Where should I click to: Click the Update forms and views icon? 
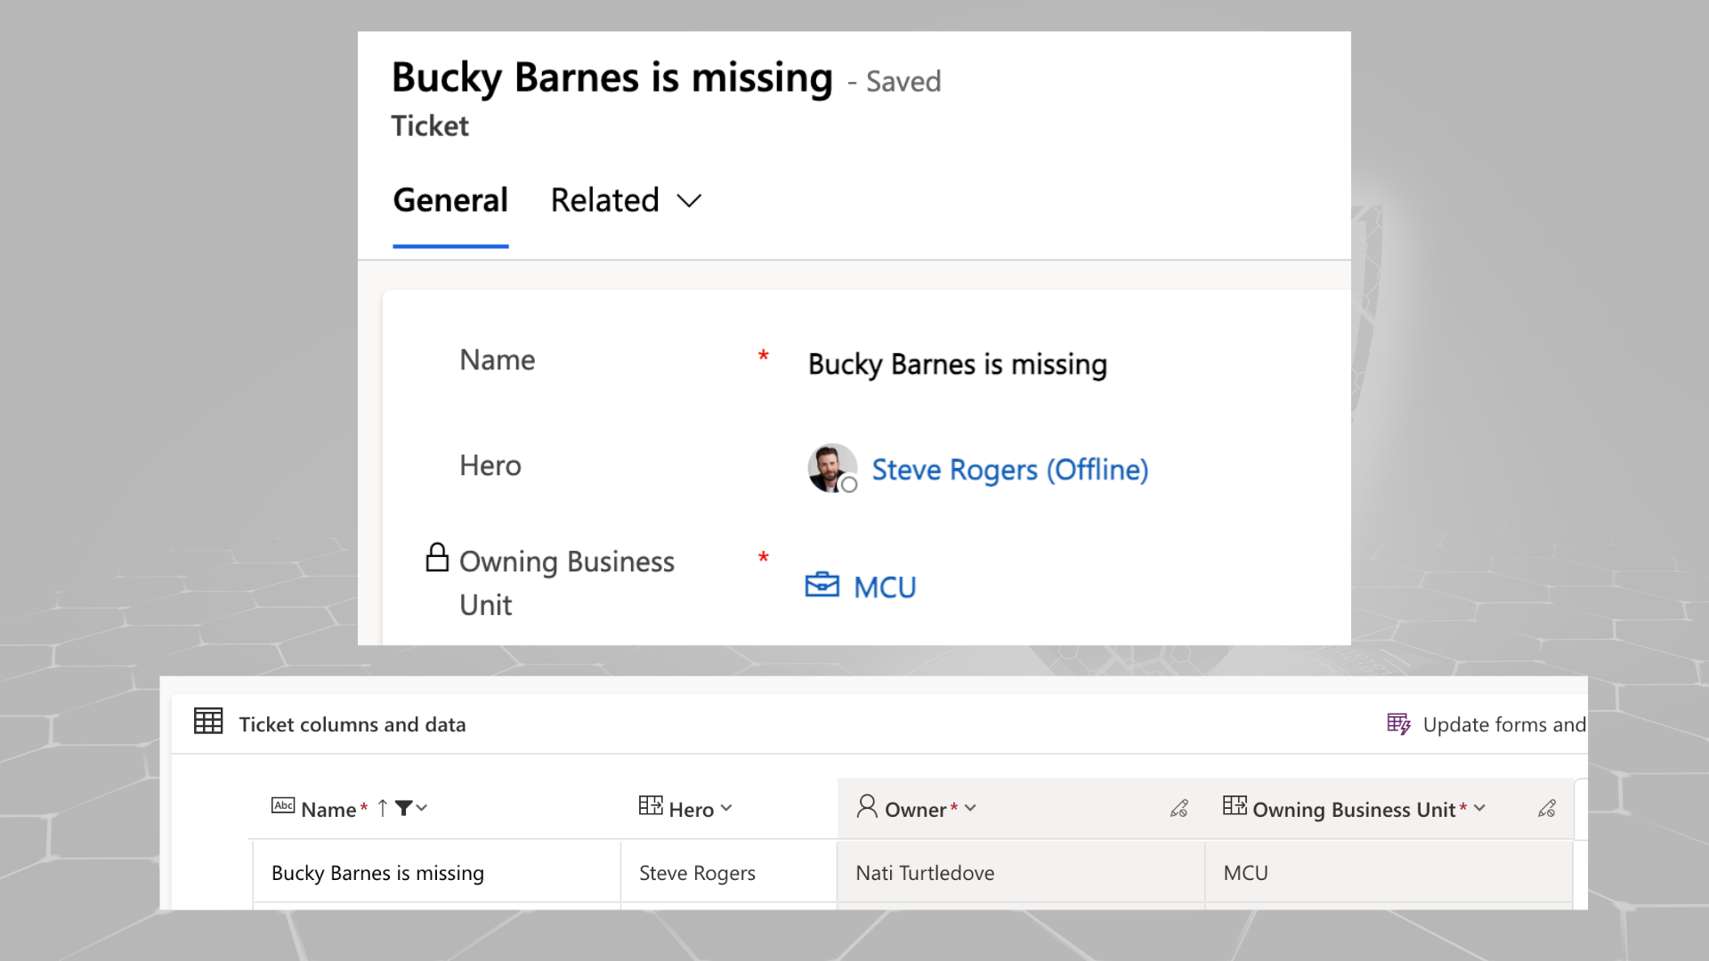(x=1398, y=723)
